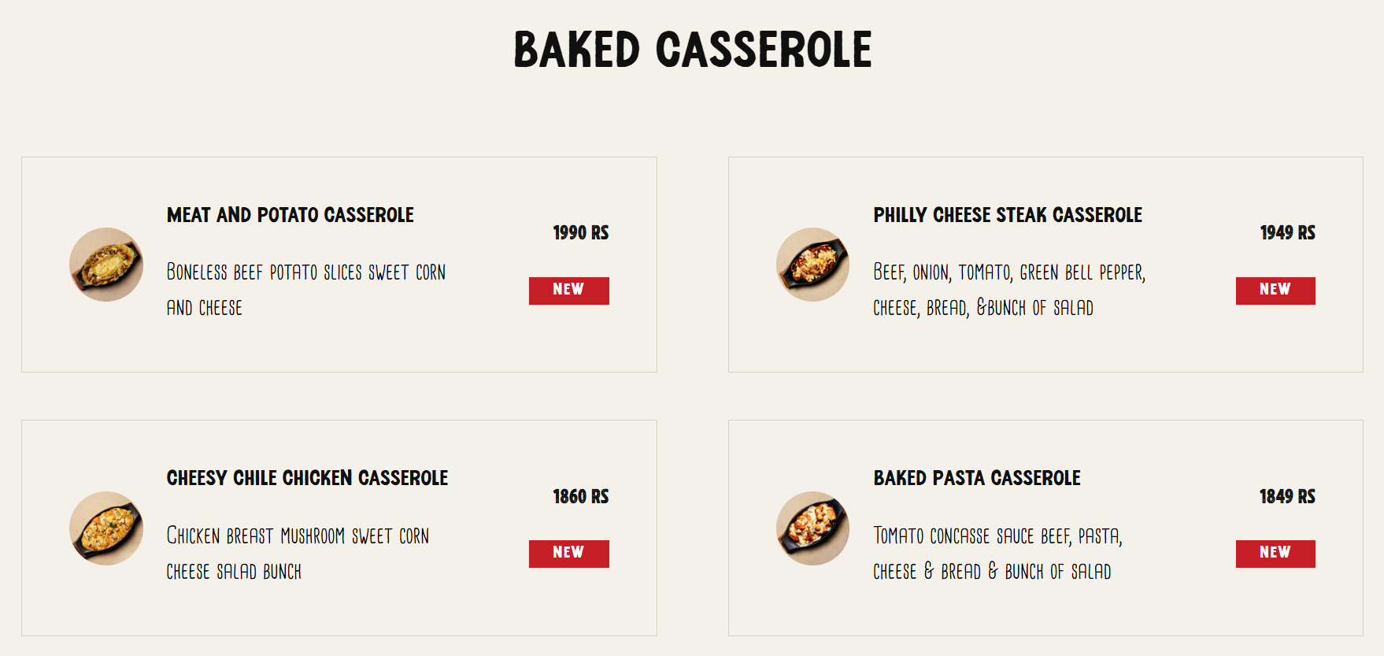This screenshot has width=1384, height=656.
Task: View the Baked Pasta Casserole dish picture
Action: pos(812,528)
